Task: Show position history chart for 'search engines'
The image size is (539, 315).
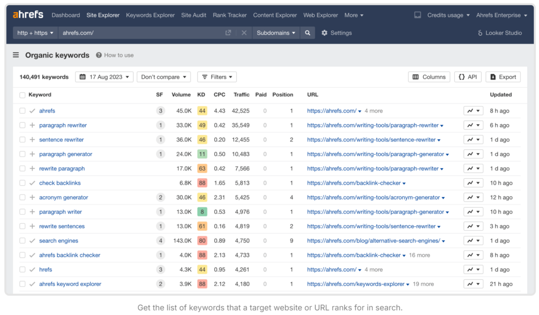Action: point(473,240)
